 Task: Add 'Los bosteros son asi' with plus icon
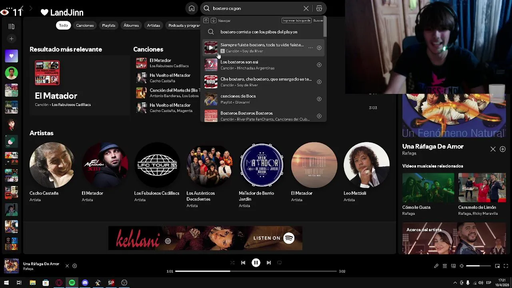click(x=319, y=65)
